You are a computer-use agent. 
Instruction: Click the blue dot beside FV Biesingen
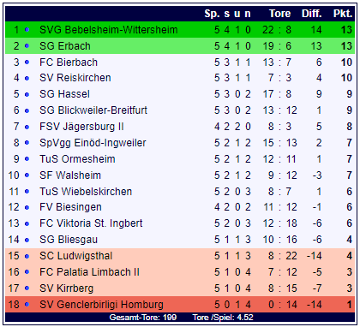(27, 207)
